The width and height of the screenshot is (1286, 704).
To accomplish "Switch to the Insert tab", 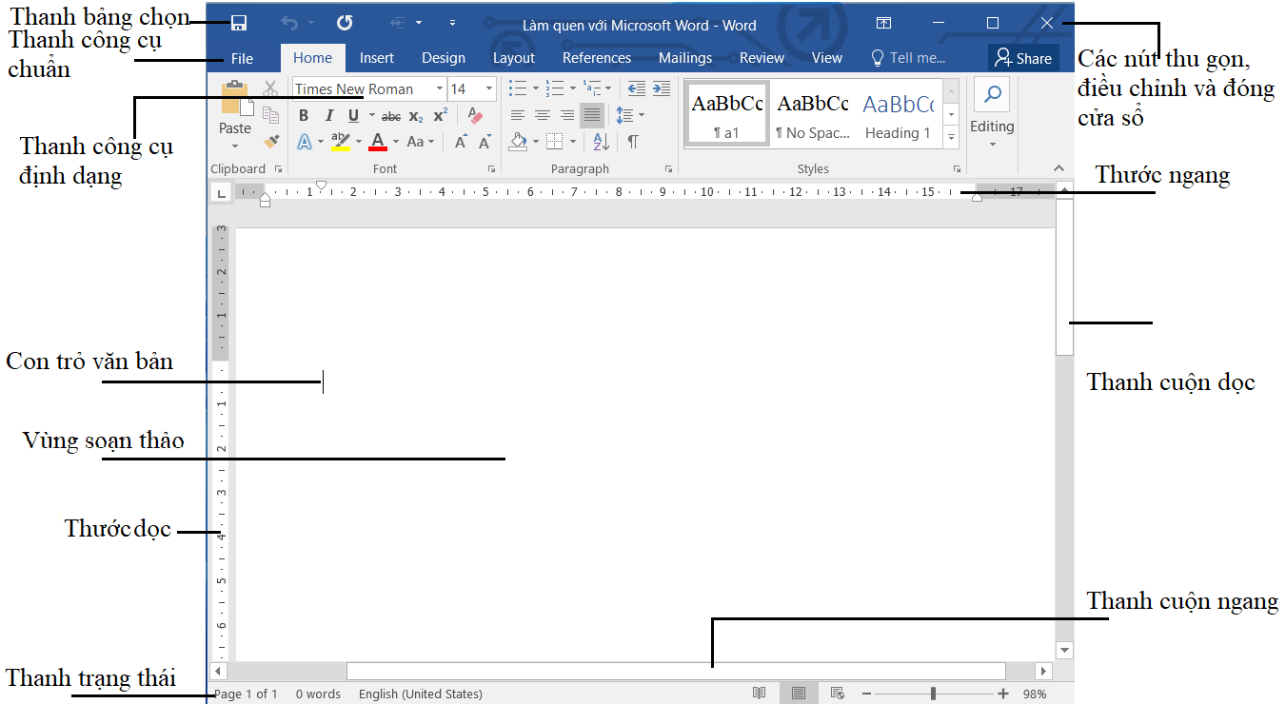I will point(376,58).
